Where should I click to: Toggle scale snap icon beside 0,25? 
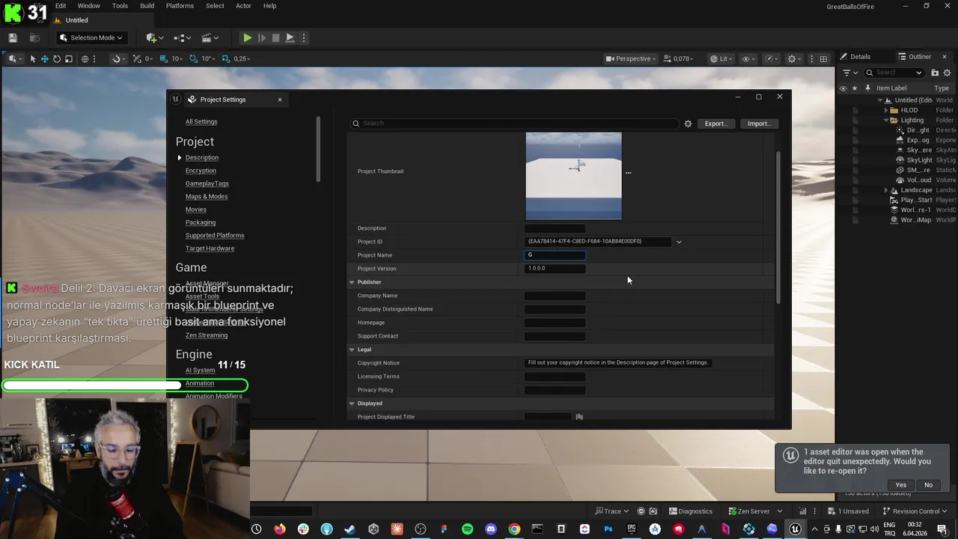point(226,58)
